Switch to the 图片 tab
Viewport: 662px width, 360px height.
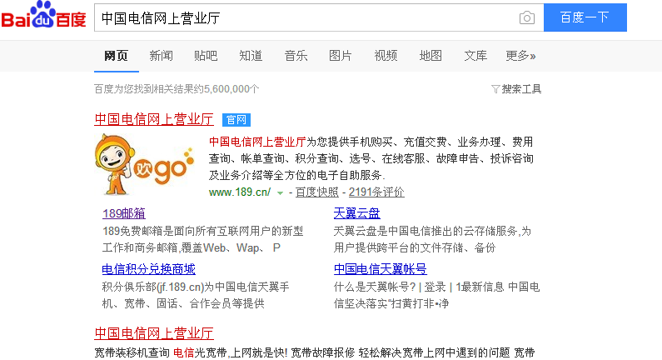tap(341, 56)
